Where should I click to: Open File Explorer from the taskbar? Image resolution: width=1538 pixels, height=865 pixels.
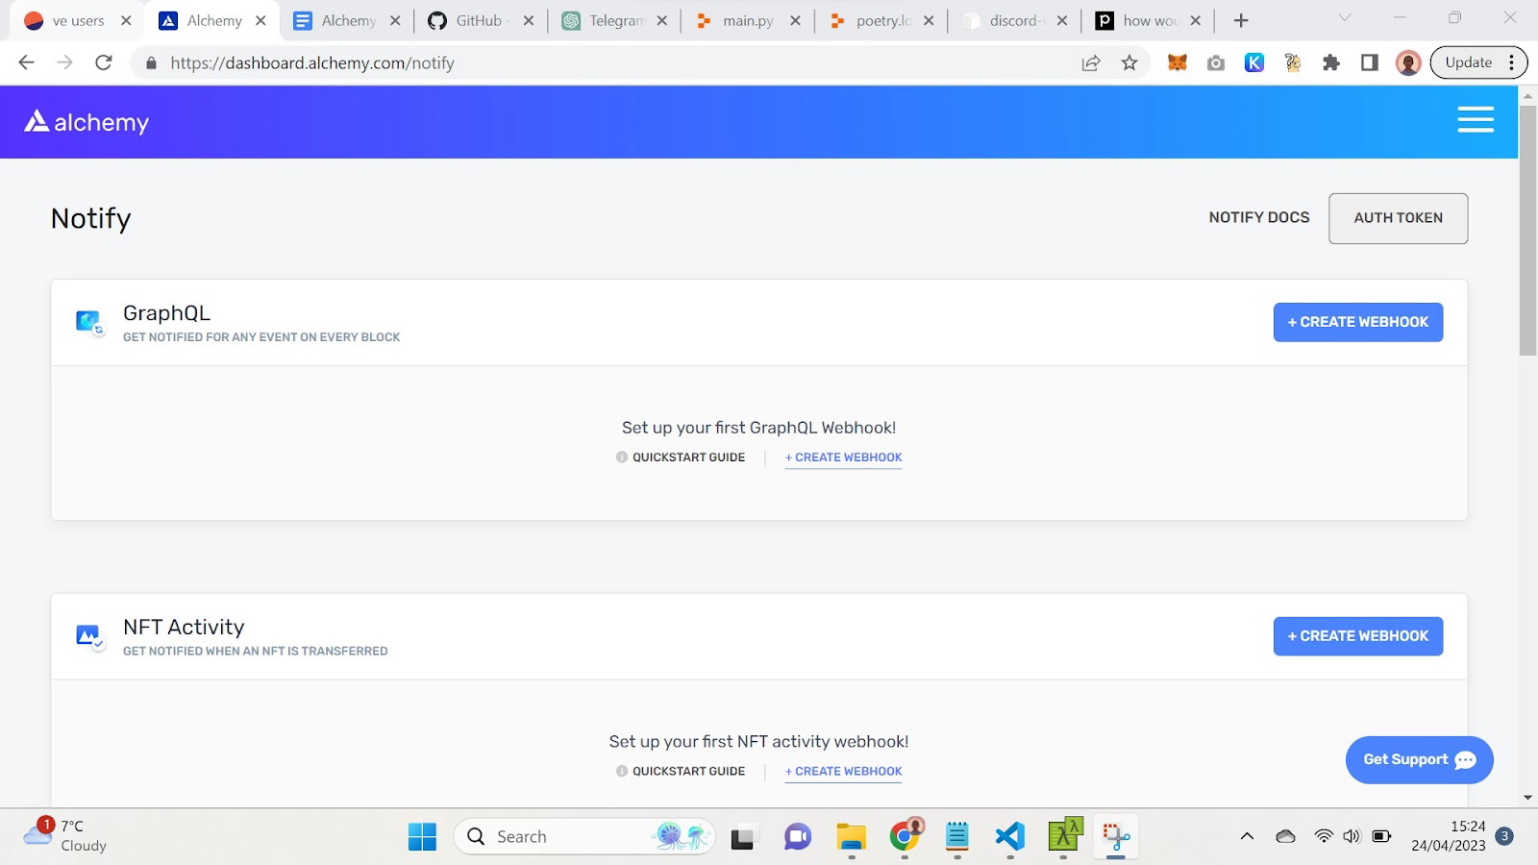(x=851, y=836)
